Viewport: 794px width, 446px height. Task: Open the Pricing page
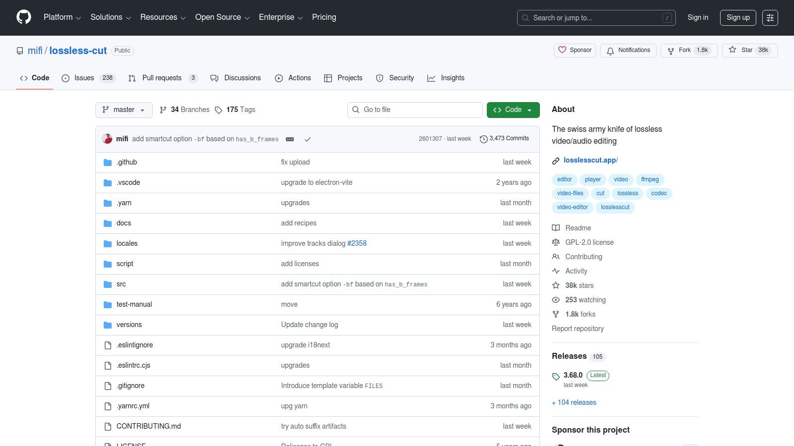pyautogui.click(x=324, y=17)
